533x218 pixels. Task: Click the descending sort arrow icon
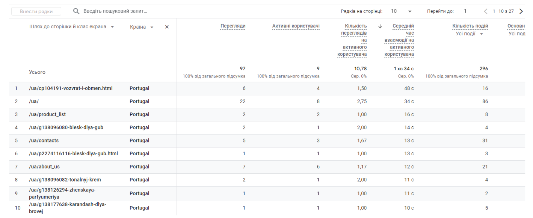[380, 26]
